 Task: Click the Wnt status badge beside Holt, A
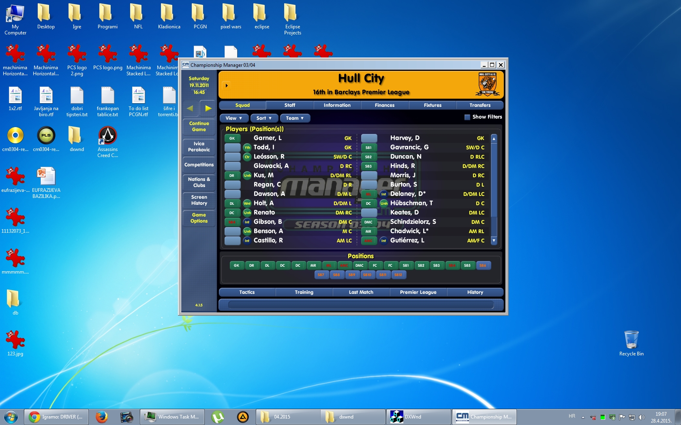247,204
